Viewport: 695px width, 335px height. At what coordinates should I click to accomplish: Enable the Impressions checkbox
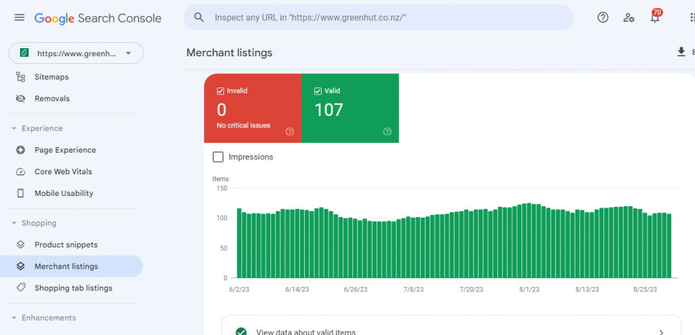click(x=218, y=157)
